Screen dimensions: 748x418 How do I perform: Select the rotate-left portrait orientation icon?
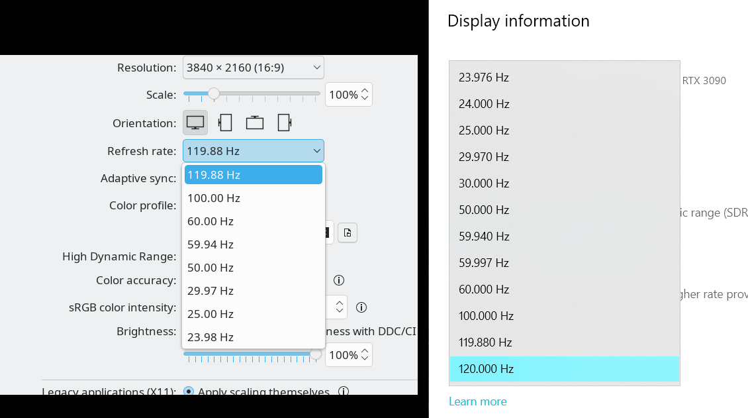(x=224, y=123)
